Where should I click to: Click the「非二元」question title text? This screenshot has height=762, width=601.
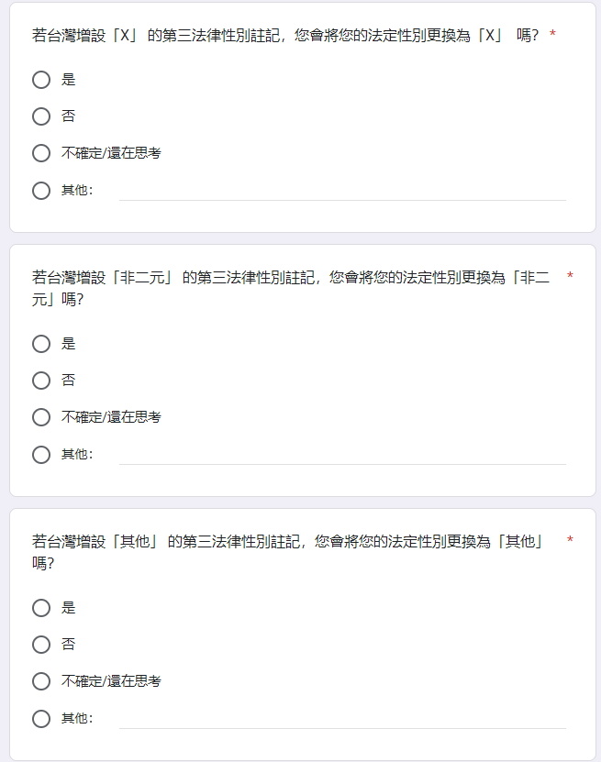pos(291,288)
